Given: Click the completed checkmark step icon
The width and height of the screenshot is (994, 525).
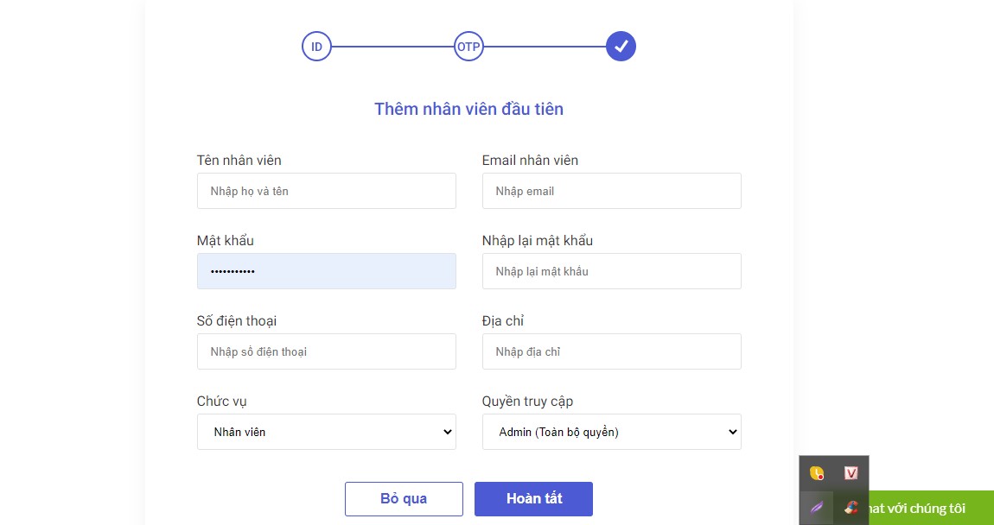Looking at the screenshot, I should coord(621,46).
